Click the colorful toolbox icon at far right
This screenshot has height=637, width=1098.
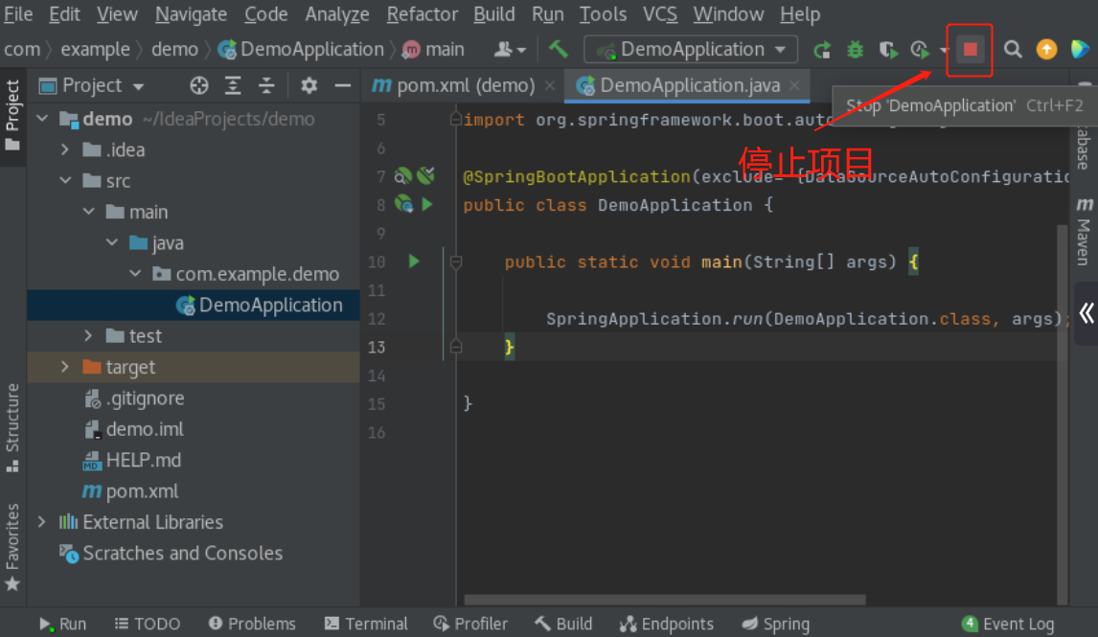[1080, 50]
